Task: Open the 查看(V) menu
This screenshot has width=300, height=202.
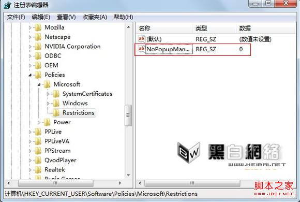Action: coord(66,17)
